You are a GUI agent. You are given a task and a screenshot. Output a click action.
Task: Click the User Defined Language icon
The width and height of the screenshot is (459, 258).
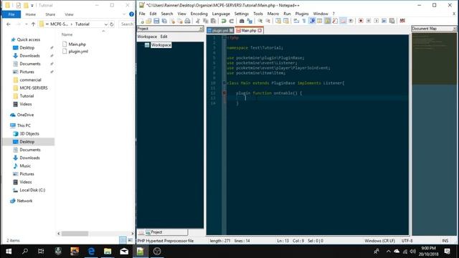(x=320, y=21)
